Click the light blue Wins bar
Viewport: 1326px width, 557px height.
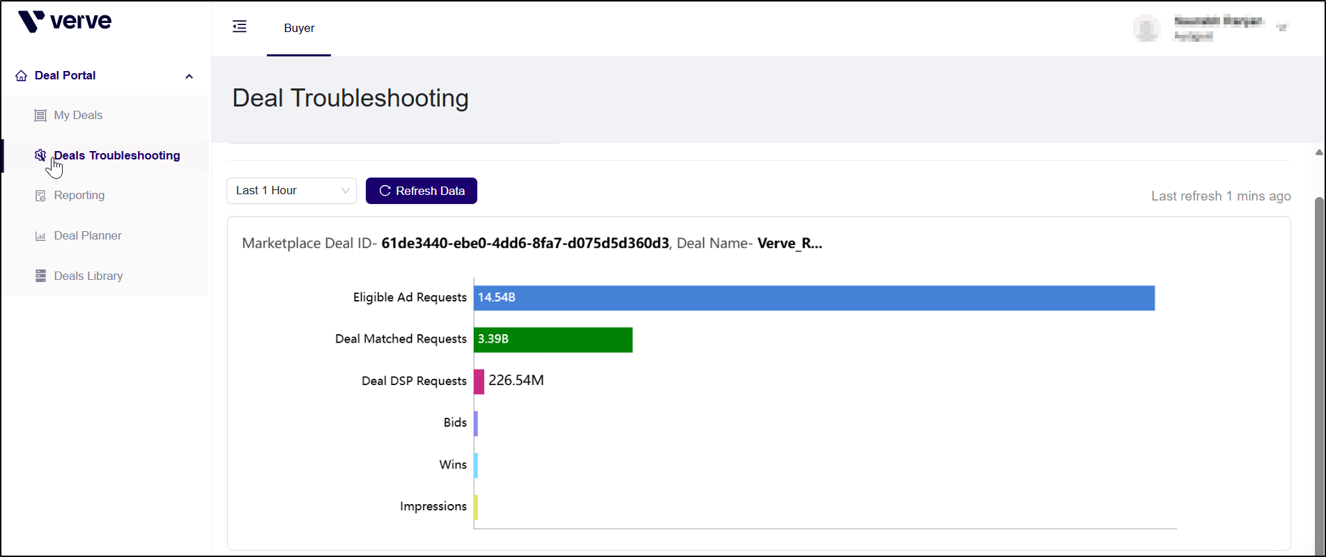(x=476, y=465)
